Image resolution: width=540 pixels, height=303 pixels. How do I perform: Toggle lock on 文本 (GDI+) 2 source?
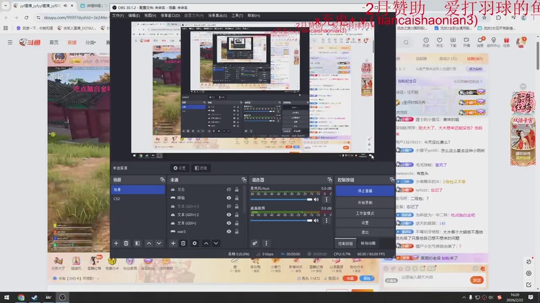[x=237, y=215]
